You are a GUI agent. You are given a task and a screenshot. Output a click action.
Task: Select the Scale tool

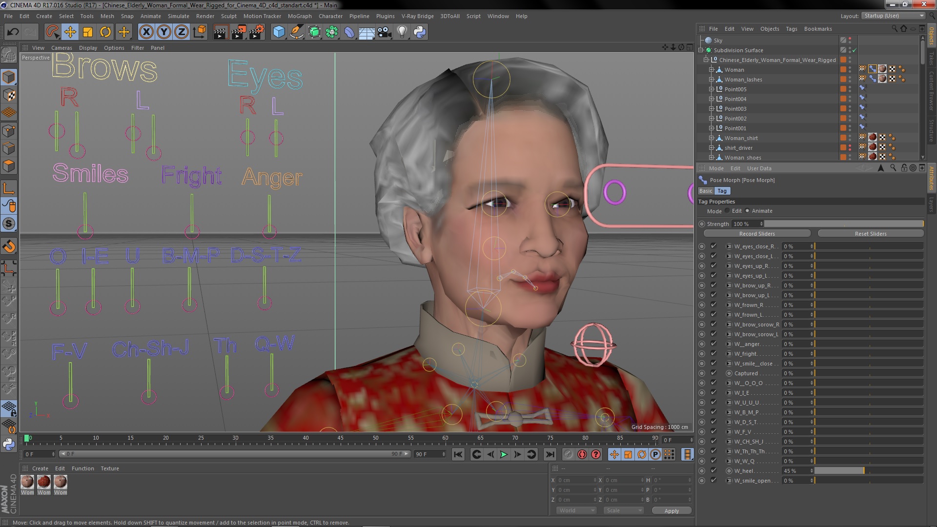pos(88,32)
